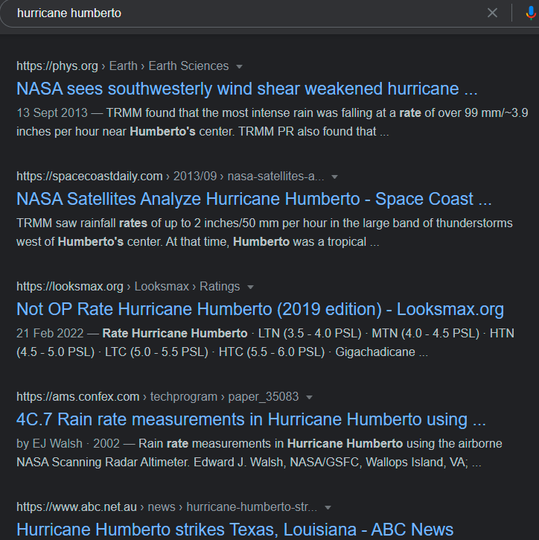Clear the search box with the X icon
This screenshot has height=540, width=539.
pos(492,13)
